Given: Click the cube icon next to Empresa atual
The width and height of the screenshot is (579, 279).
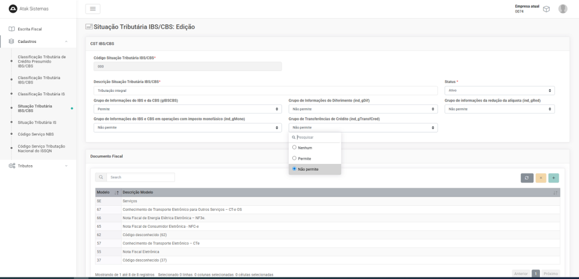Looking at the screenshot, I should pos(546,8).
